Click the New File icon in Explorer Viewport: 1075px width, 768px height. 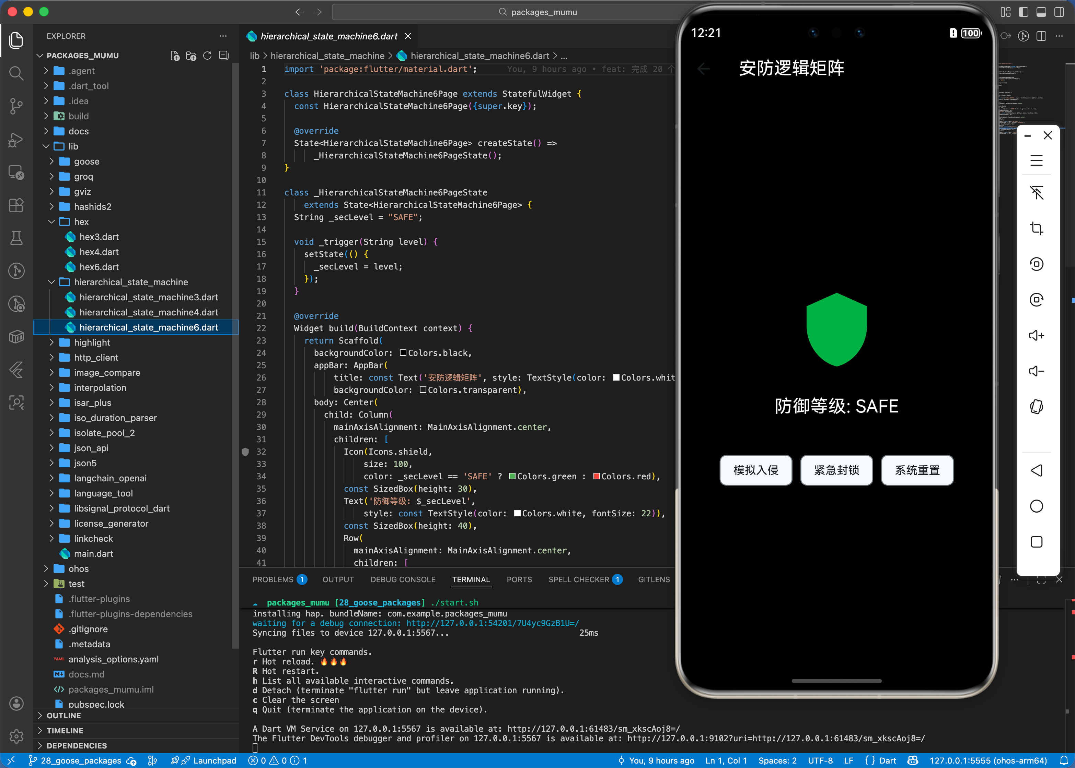175,56
